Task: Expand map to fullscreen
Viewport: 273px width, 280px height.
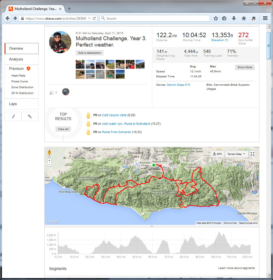Action: pyautogui.click(x=252, y=154)
